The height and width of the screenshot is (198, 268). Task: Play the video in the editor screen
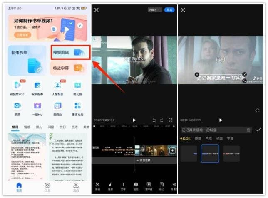pos(134,120)
